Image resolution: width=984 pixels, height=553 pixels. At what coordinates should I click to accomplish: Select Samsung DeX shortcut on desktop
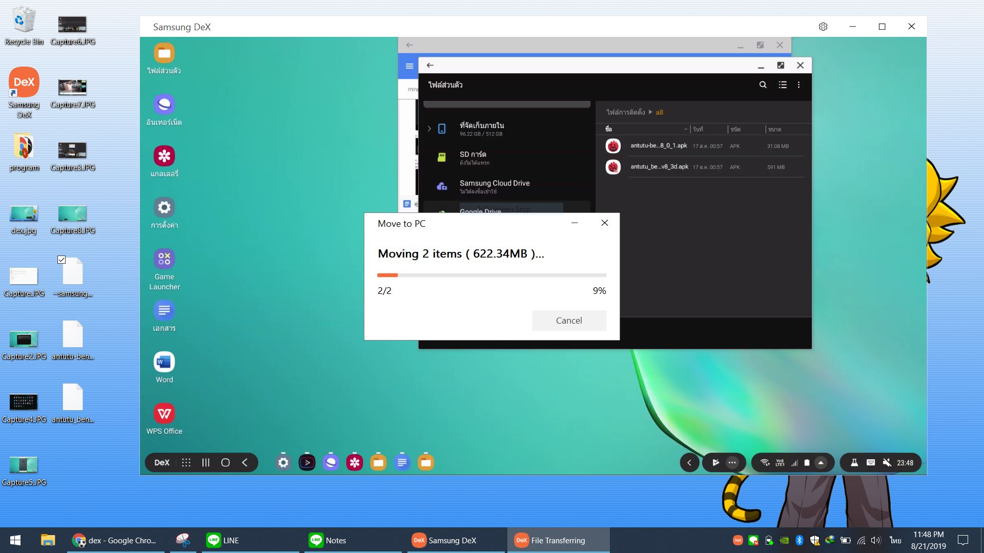[24, 93]
